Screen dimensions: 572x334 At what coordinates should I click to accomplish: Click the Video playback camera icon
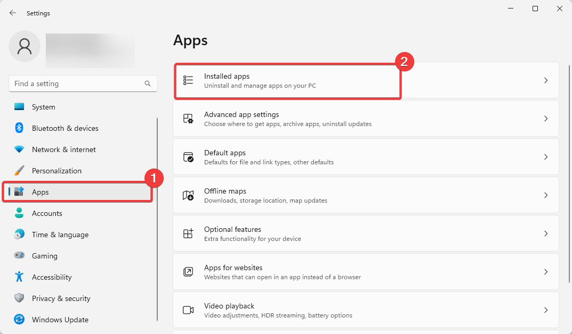click(x=188, y=310)
